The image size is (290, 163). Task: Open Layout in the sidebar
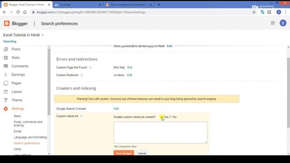coord(17,91)
